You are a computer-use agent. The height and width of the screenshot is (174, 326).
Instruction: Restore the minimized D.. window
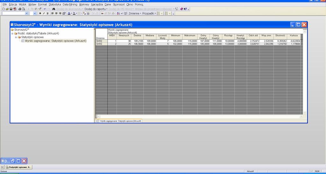click(13, 161)
